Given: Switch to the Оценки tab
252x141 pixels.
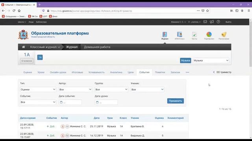Looking at the screenshot, I should tap(28, 72).
